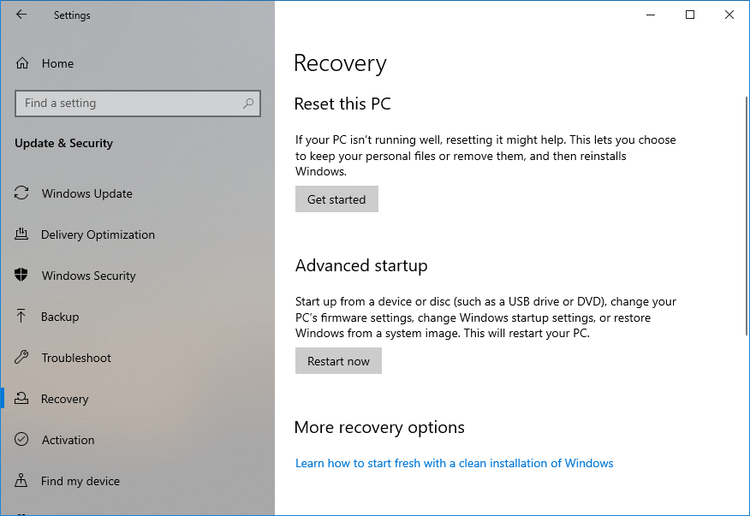This screenshot has height=516, width=750.
Task: Click the Home house icon
Action: [x=22, y=63]
